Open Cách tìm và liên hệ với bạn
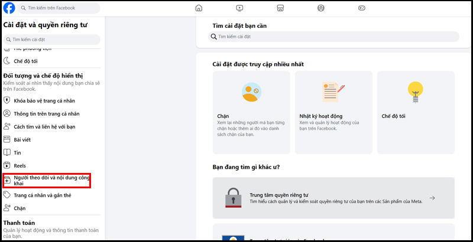 coord(44,126)
